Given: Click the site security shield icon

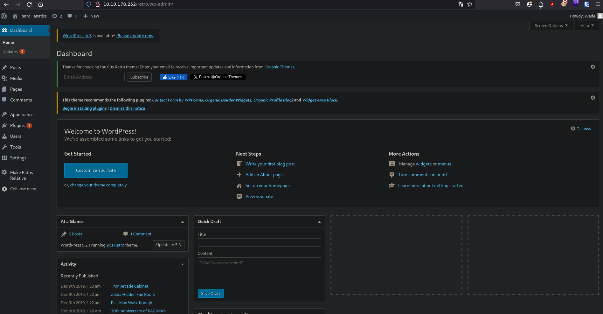Looking at the screenshot, I should click(89, 4).
